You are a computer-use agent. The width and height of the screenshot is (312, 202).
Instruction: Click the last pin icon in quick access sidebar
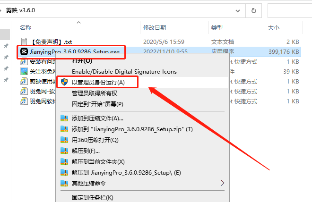click(x=6, y=80)
